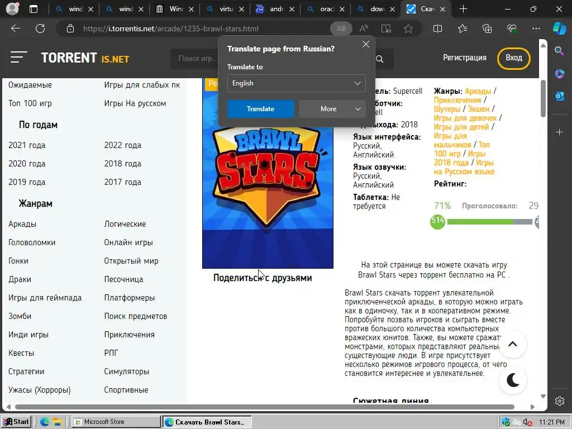The height and width of the screenshot is (429, 572).
Task: Open the favorites list icon
Action: pyautogui.click(x=462, y=28)
